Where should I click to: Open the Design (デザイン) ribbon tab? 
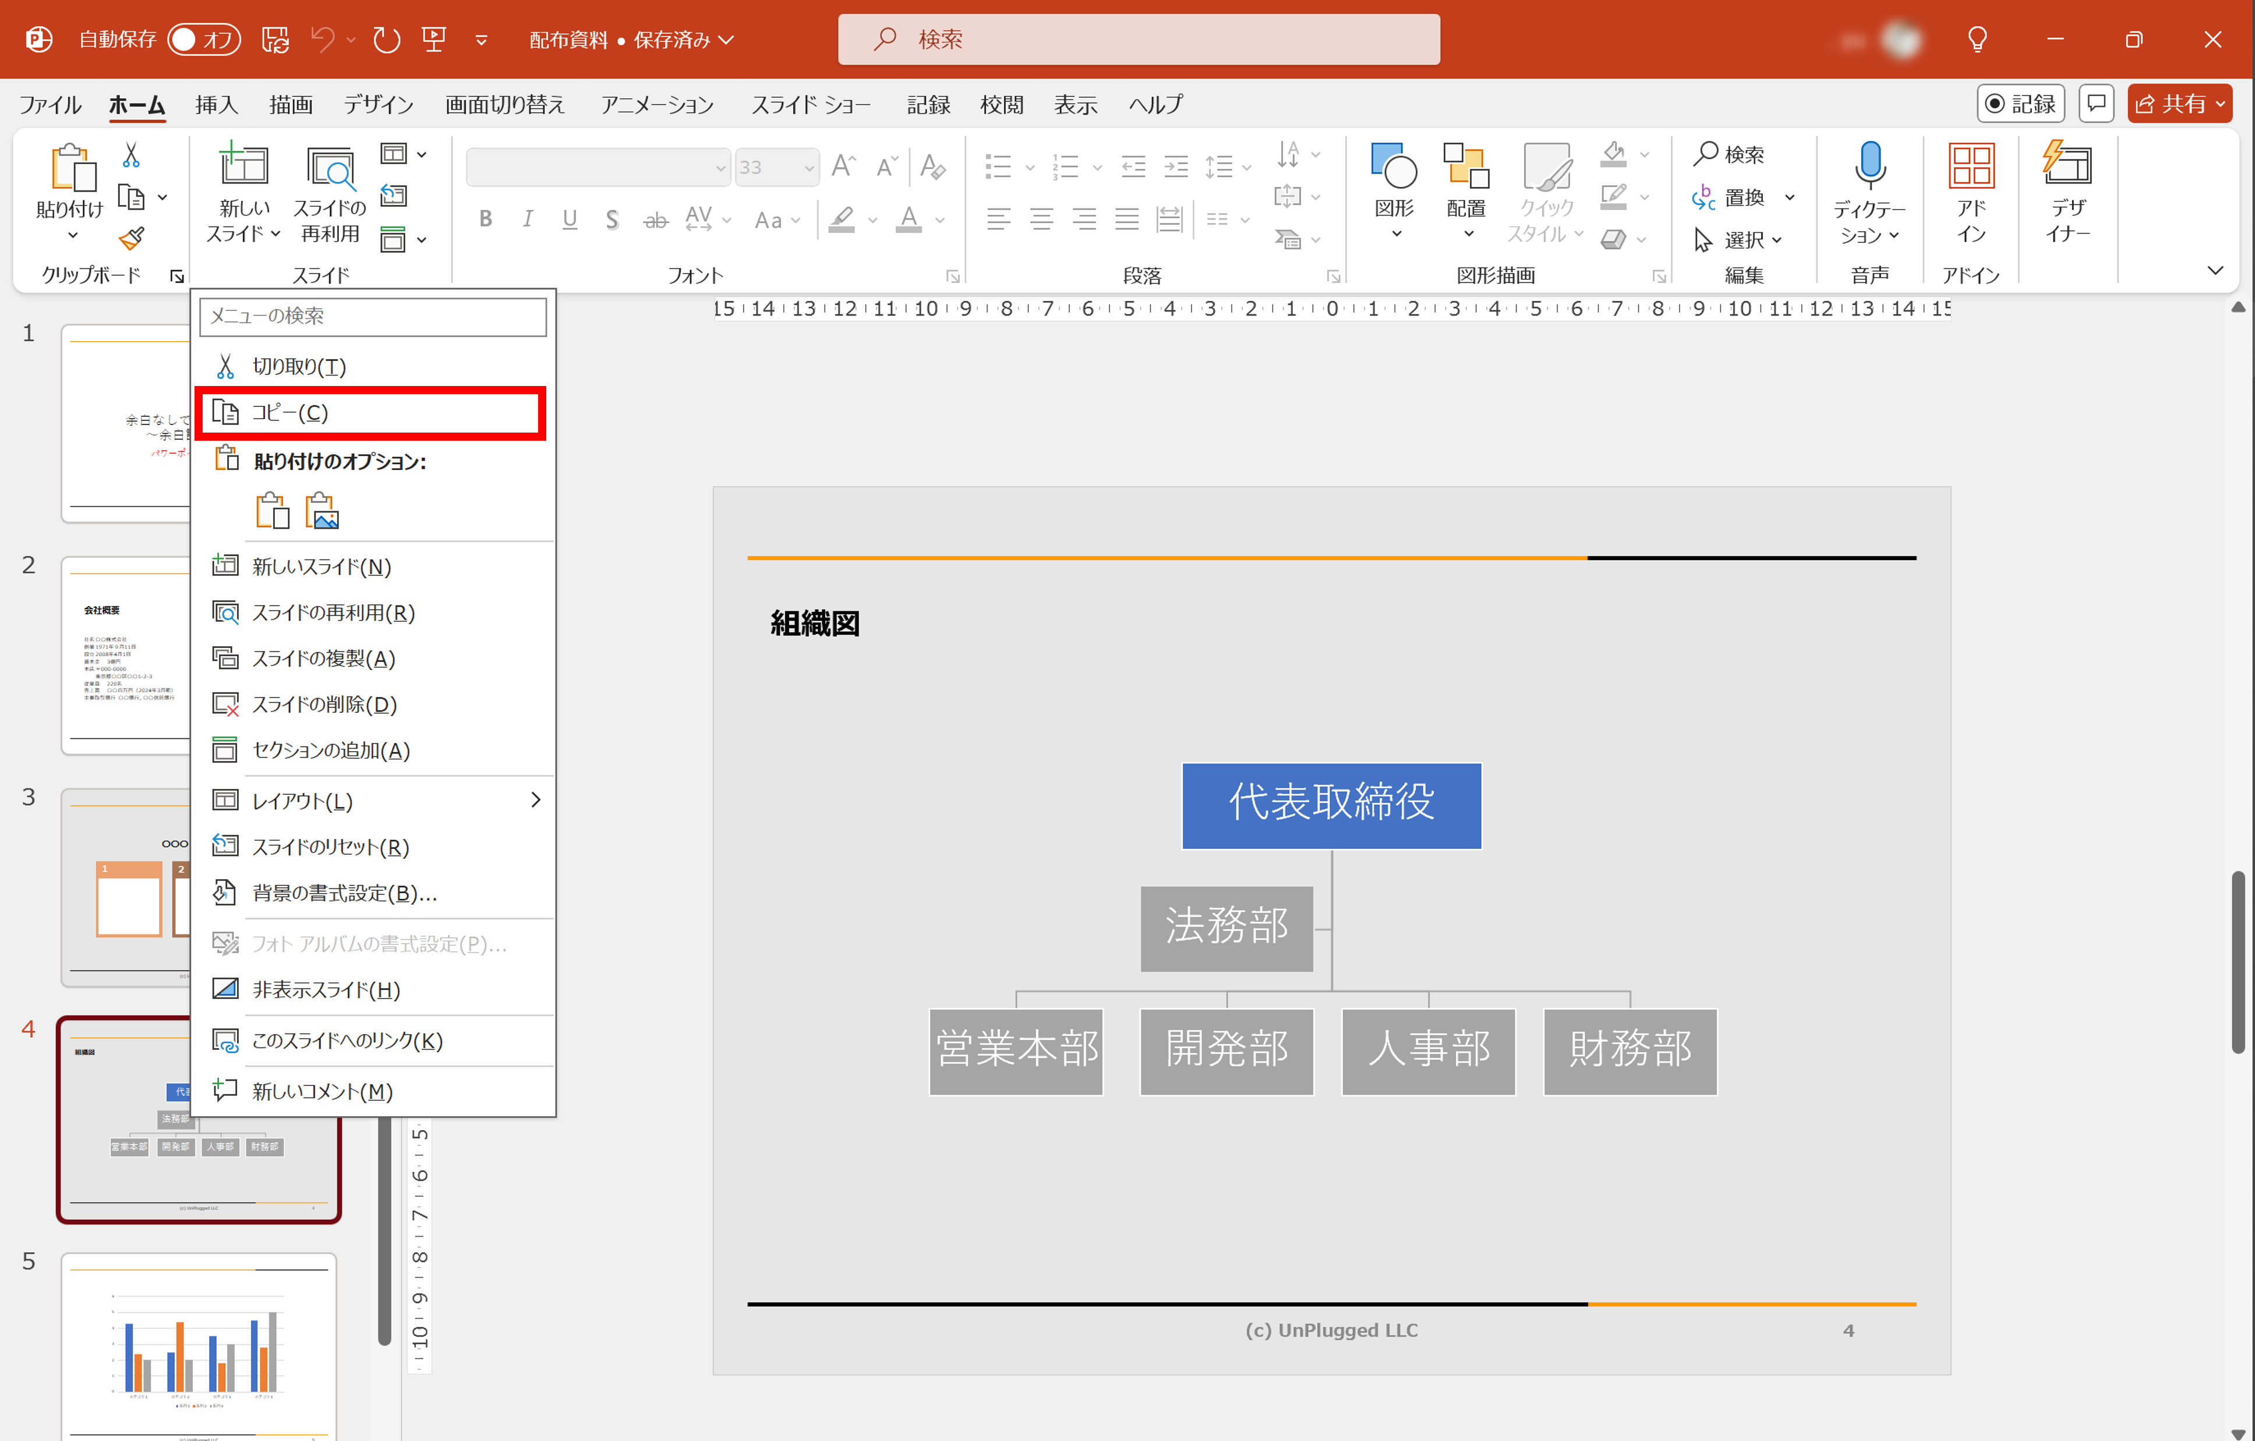coord(377,104)
